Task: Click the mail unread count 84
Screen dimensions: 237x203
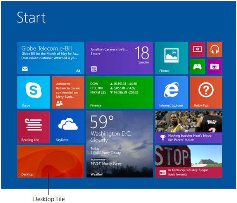Action: tap(78, 71)
